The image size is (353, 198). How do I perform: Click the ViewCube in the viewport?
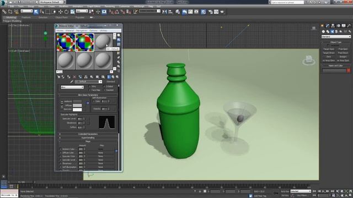[309, 60]
